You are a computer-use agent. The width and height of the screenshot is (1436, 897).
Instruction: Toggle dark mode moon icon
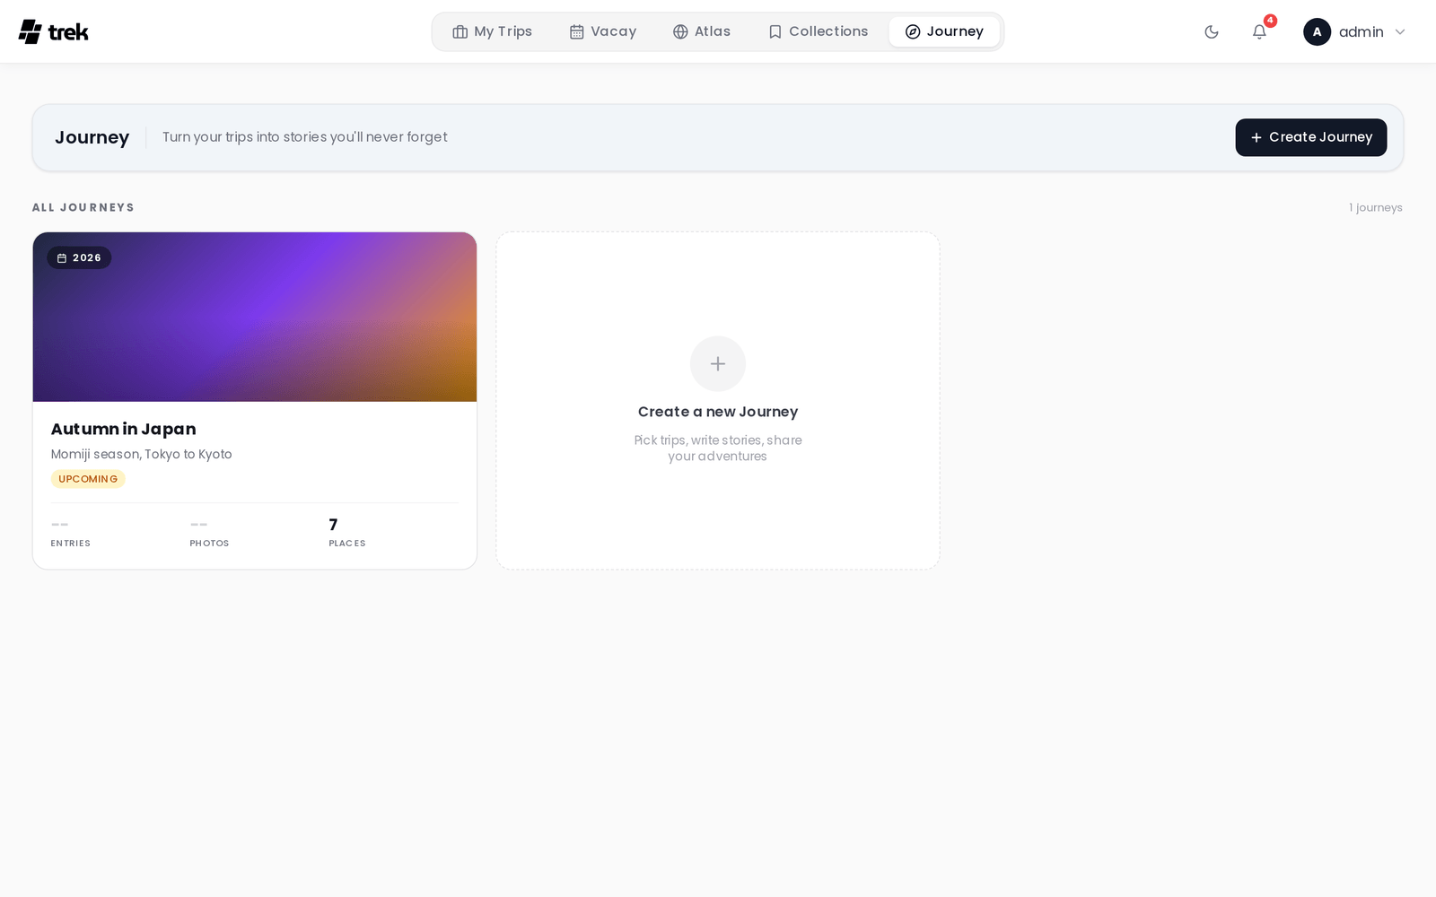tap(1212, 31)
